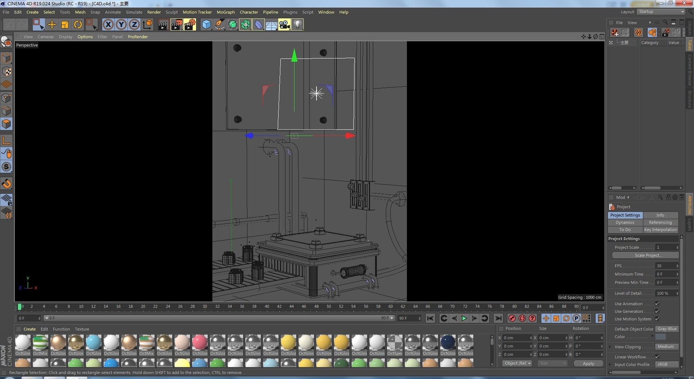
Task: Open Default Object Color Gray-Blue dropdown
Action: (667, 329)
